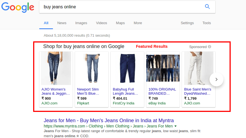Screen dimensions: 246x138
Task: Click the next arrow in shopping carousel
Action: (216, 79)
